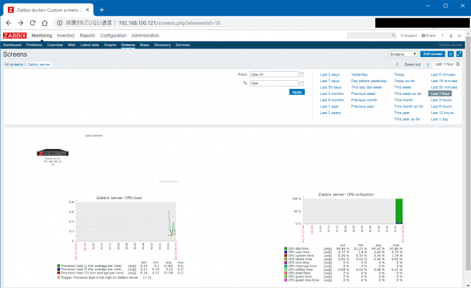Click the Edit screen button
Viewport: 471px width, 288px height.
point(432,54)
